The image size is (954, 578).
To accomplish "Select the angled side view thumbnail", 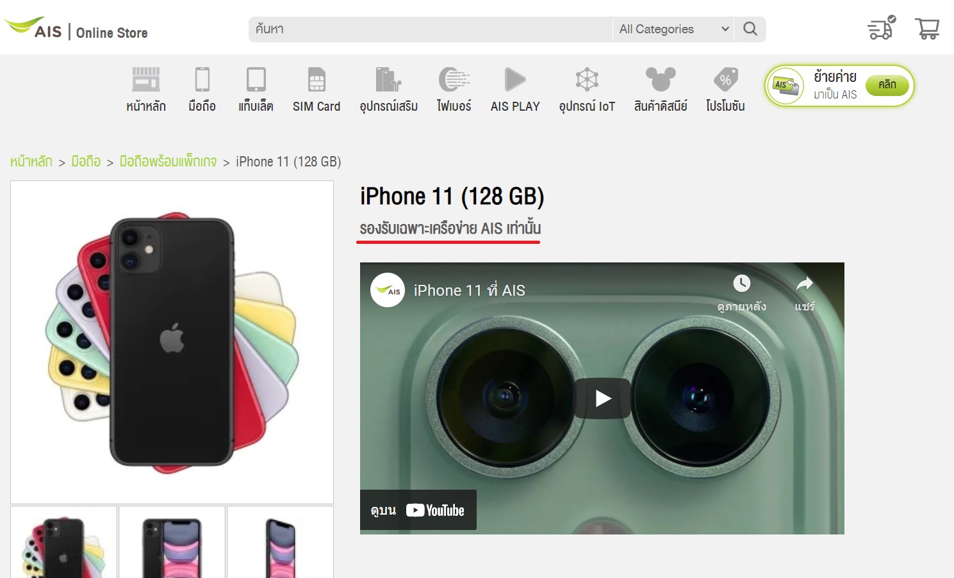I will point(280,542).
